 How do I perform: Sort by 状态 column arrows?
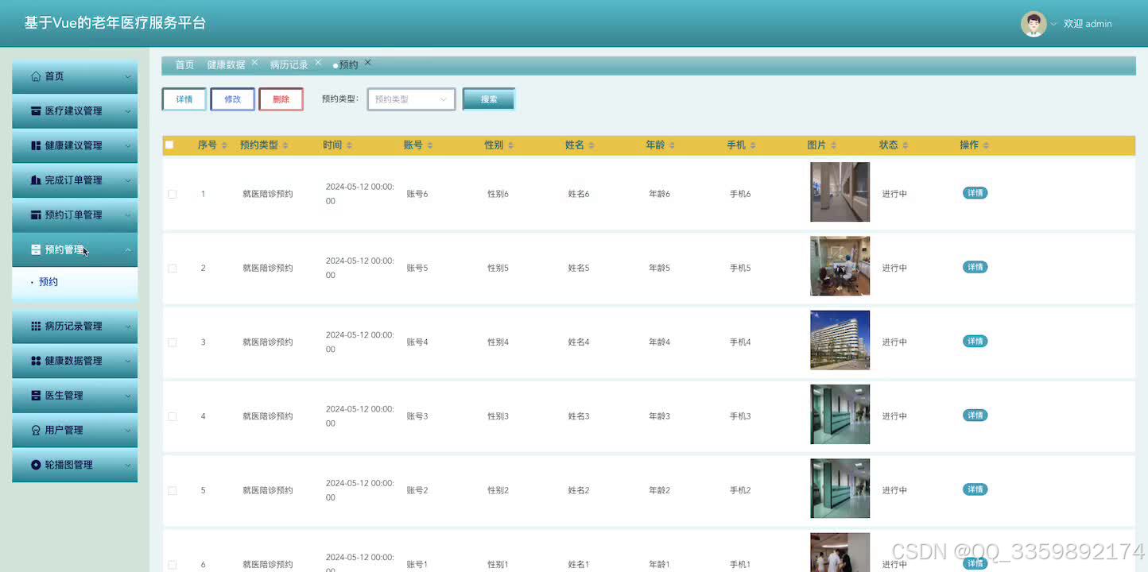pyautogui.click(x=906, y=145)
